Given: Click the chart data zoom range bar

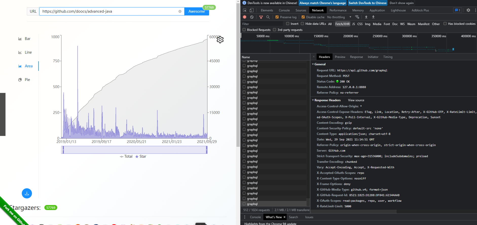Looking at the screenshot, I should coord(134,150).
